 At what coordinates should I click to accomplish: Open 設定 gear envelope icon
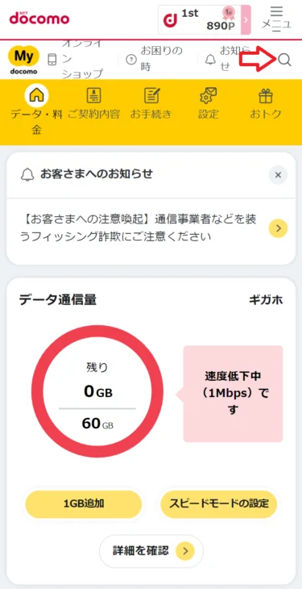(209, 104)
